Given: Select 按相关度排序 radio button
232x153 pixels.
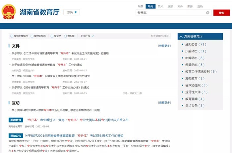Looking at the screenshot, I should 12,36.
